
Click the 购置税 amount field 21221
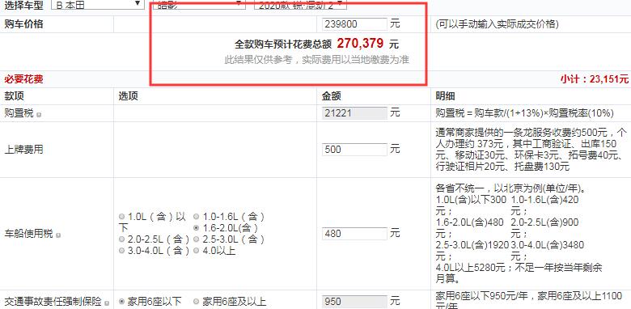pyautogui.click(x=354, y=113)
